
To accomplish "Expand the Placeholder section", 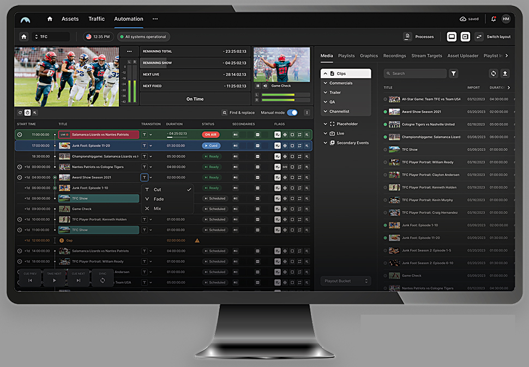I will 326,124.
